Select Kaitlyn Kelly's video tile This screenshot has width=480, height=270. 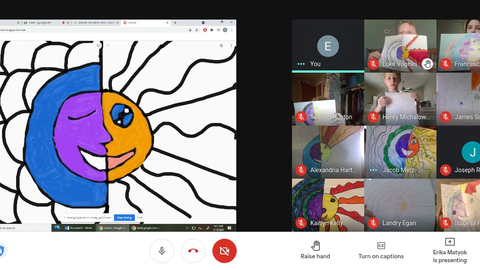[328, 205]
